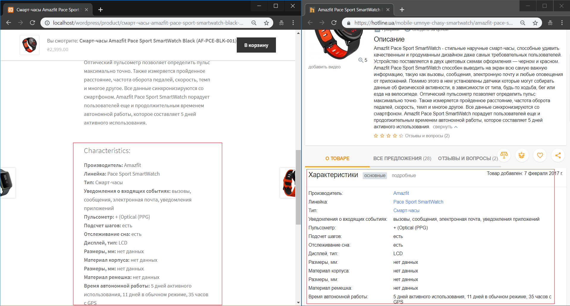Open new tab in left browser window

pyautogui.click(x=100, y=10)
